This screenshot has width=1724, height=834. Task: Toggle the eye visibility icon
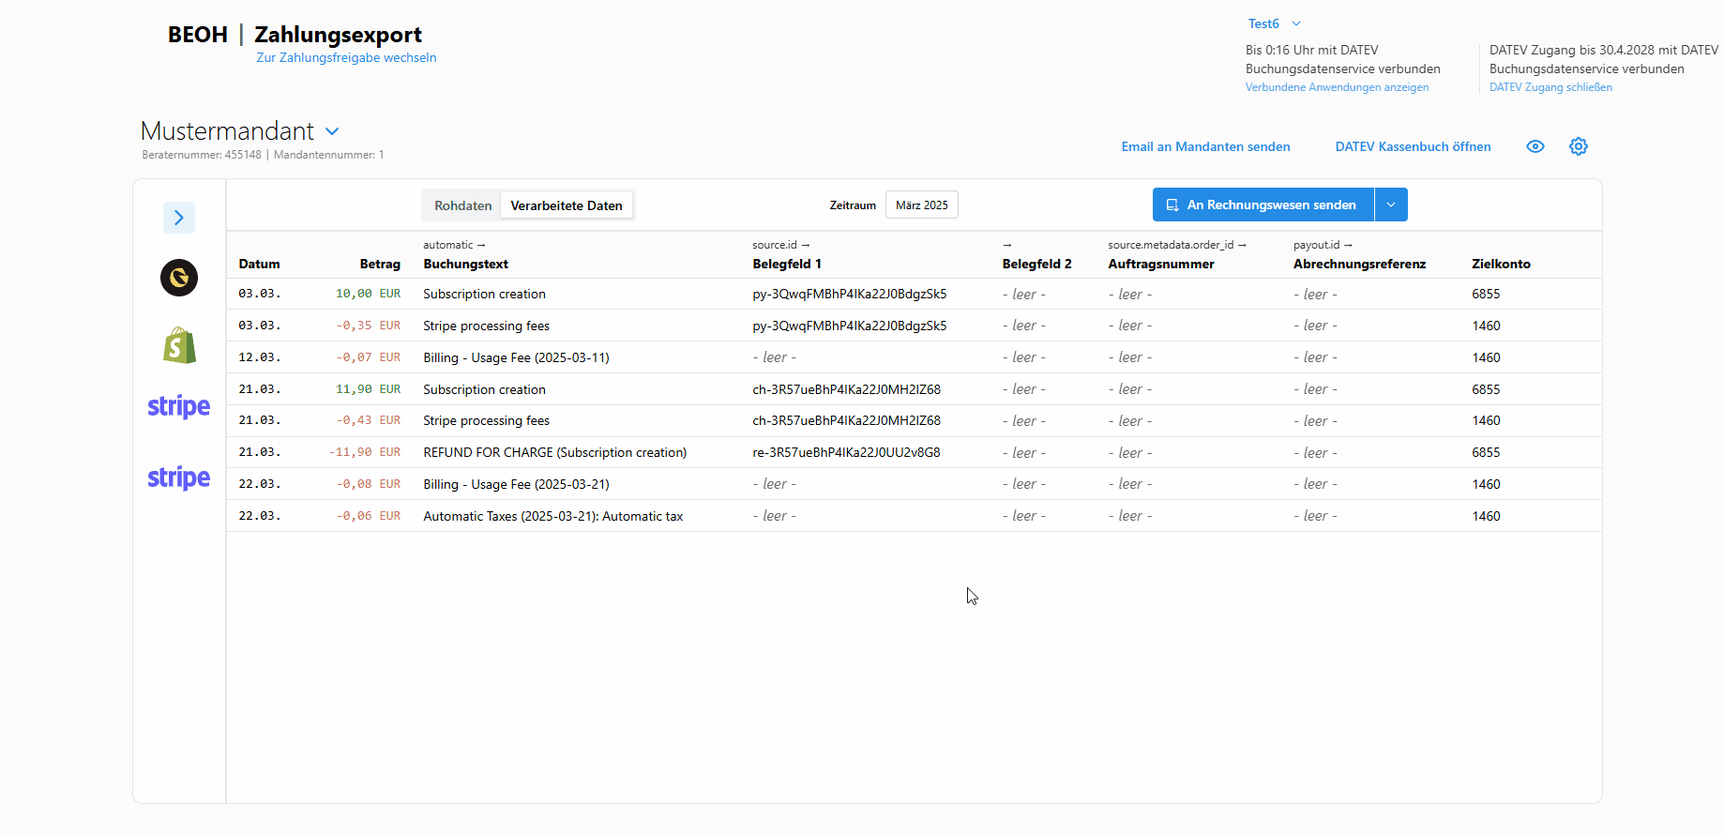1535,146
